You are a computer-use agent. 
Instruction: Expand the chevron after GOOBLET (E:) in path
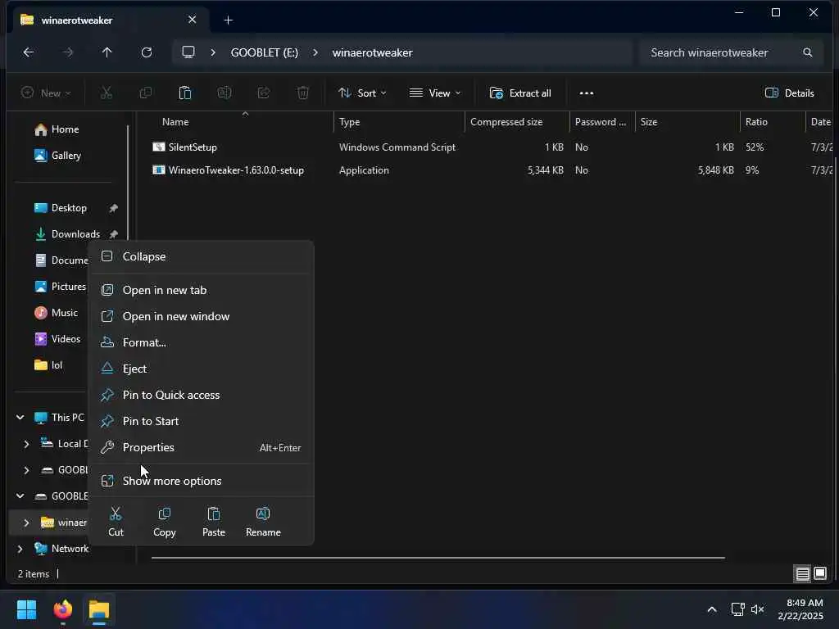point(315,52)
